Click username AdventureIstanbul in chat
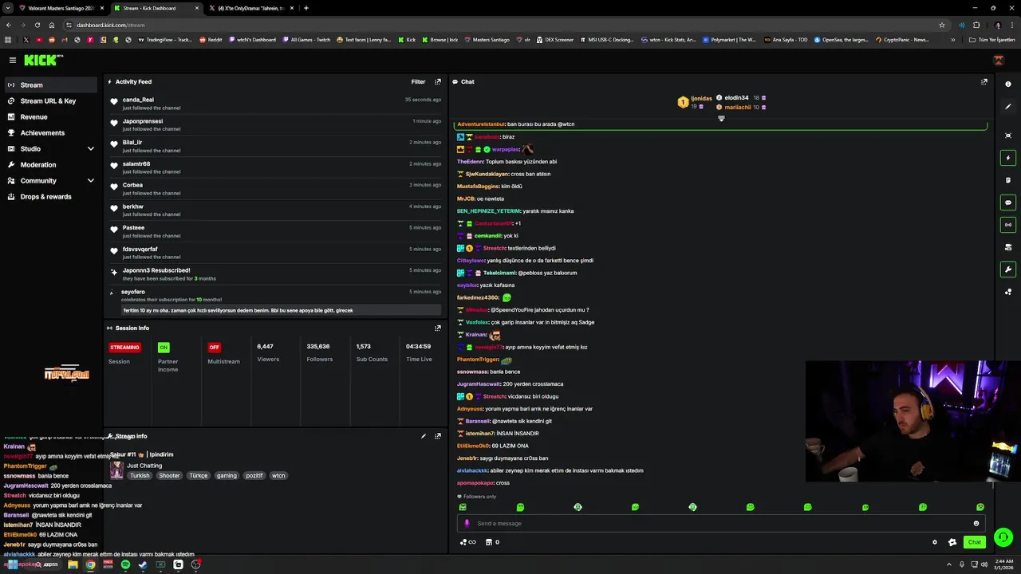Screen dimensions: 1021x574 pos(481,124)
